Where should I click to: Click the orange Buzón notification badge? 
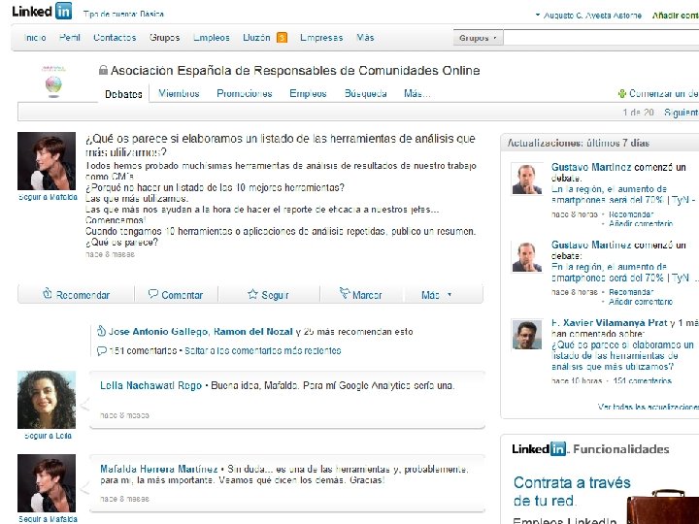(282, 38)
